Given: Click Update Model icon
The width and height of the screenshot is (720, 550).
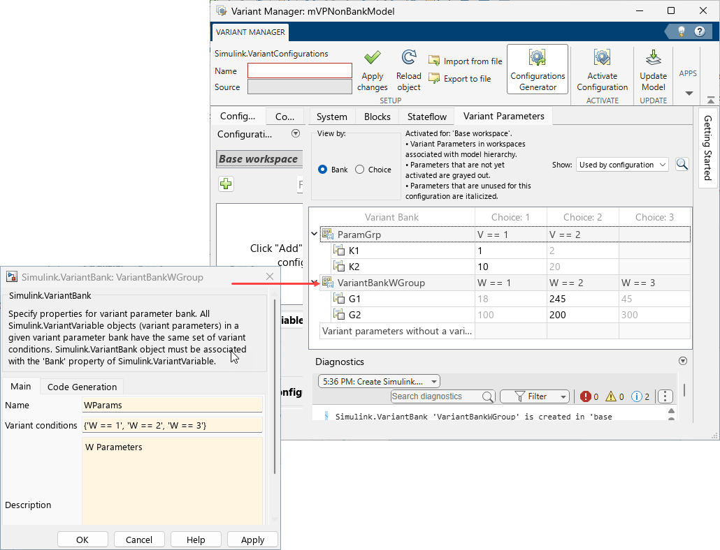Looking at the screenshot, I should point(653,58).
